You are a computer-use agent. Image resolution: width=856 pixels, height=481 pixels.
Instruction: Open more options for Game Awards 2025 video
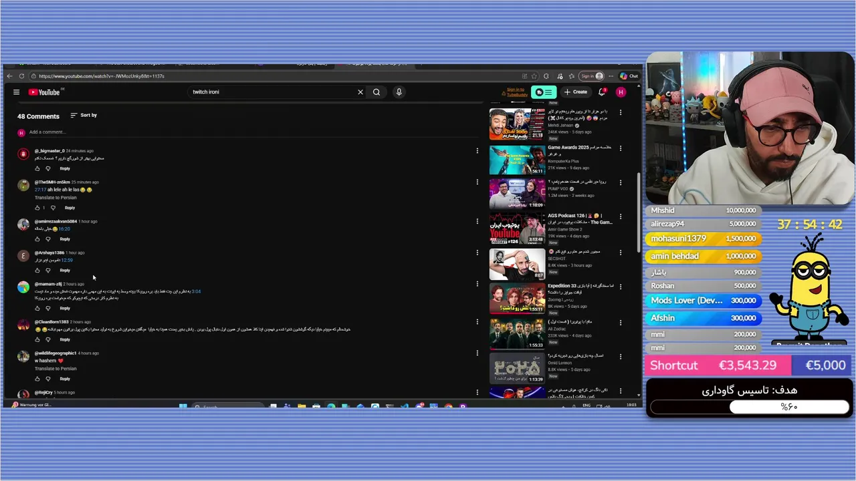click(x=621, y=148)
